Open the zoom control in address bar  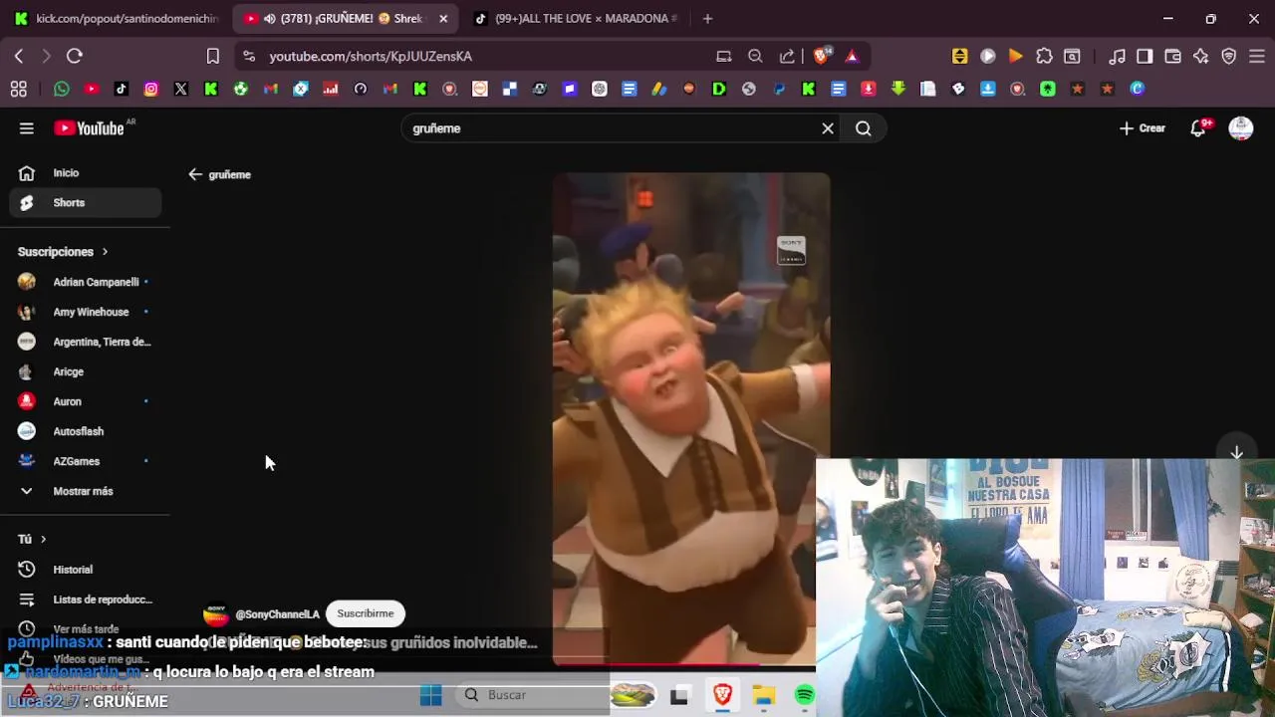[x=755, y=57]
